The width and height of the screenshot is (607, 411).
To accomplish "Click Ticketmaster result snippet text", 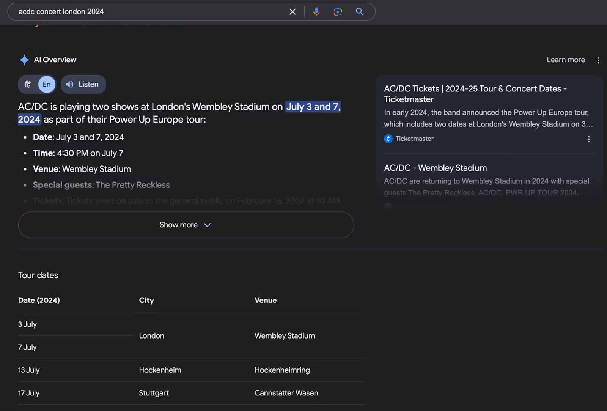I will coord(488,118).
